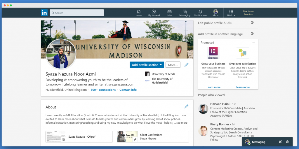Click Learn more under Grow your business
299x149 pixels.
(x=213, y=87)
